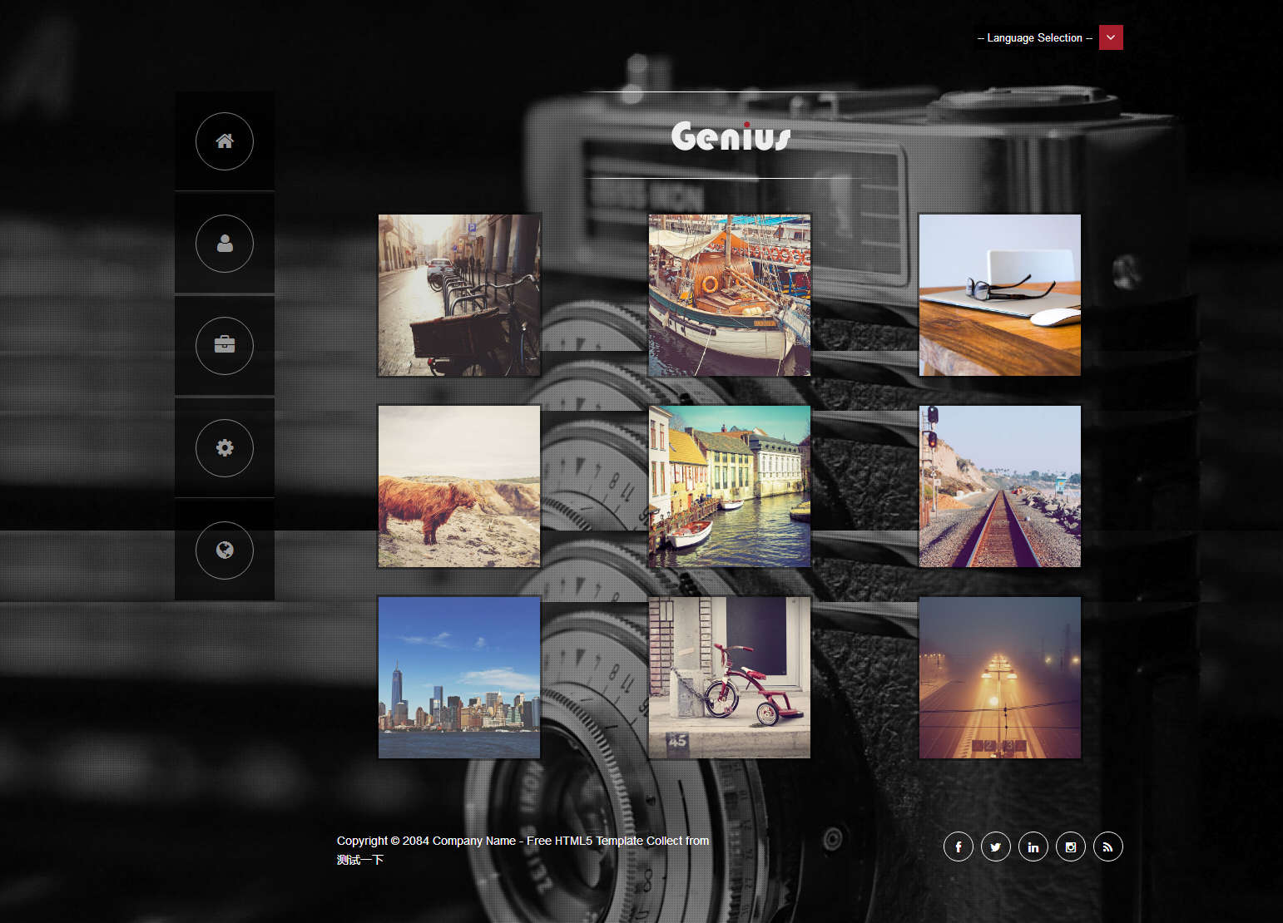Open the gear settings sidebar icon
The image size is (1283, 923).
(225, 448)
